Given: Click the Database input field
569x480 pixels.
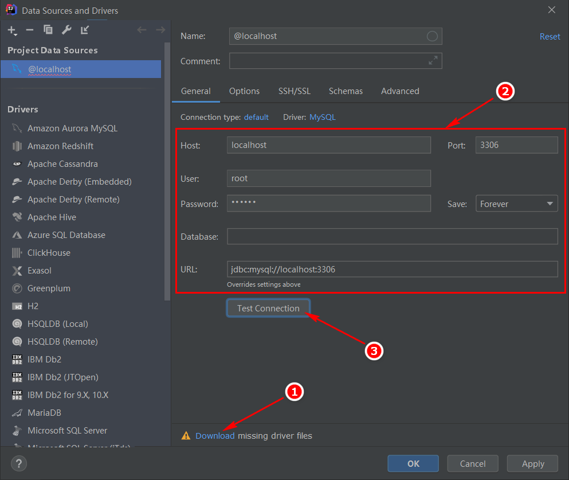Looking at the screenshot, I should [x=393, y=236].
